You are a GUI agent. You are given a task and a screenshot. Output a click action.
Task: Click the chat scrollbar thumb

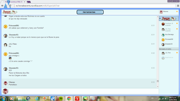click(158, 81)
